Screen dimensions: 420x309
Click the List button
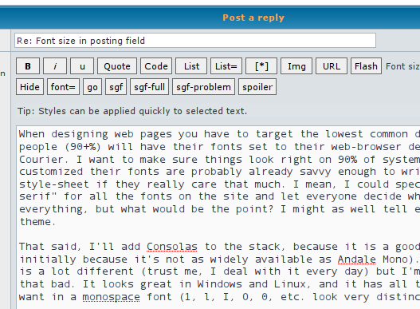coord(191,66)
